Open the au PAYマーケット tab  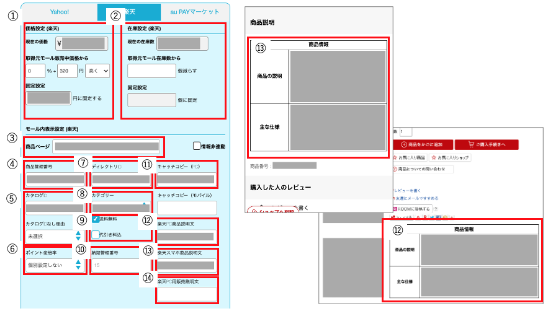(195, 12)
